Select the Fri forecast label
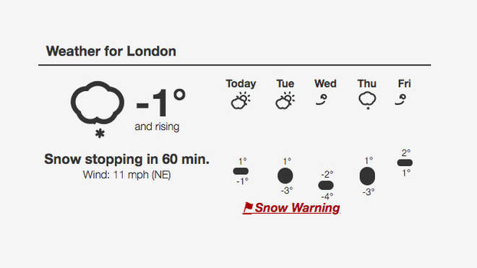477x268 pixels. tap(404, 84)
